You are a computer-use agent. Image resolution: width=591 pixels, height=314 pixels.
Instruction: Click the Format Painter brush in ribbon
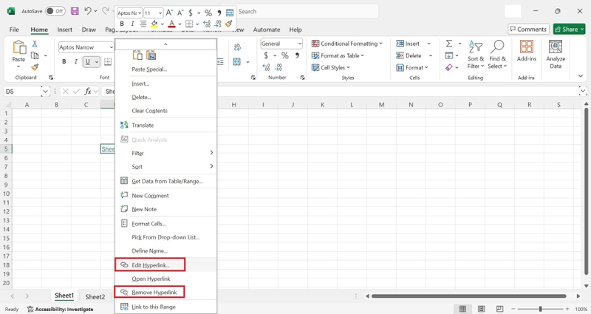(35, 67)
